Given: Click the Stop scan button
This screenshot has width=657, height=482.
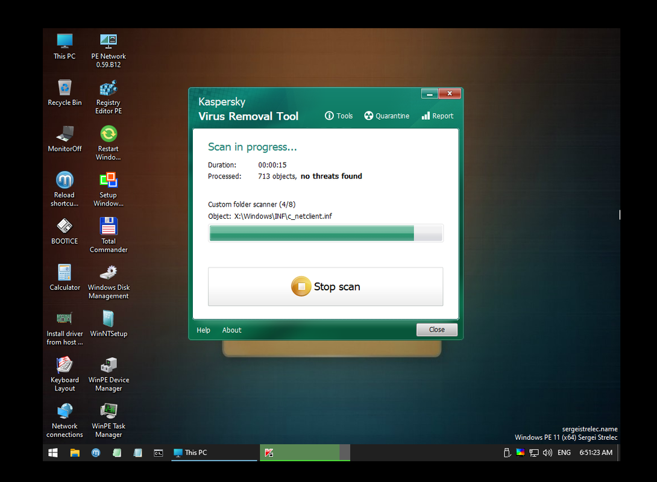Looking at the screenshot, I should (x=325, y=287).
